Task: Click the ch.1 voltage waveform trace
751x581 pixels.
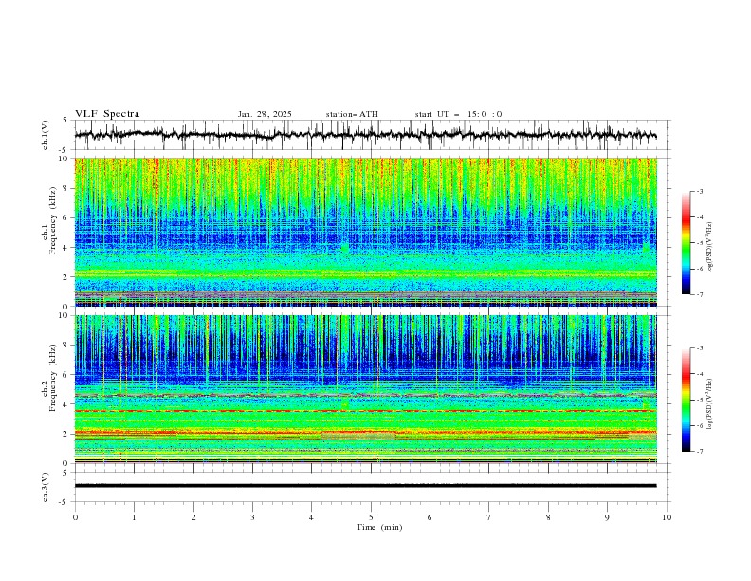Action: (365, 135)
